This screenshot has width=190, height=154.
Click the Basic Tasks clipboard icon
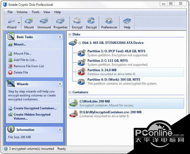(x=11, y=36)
